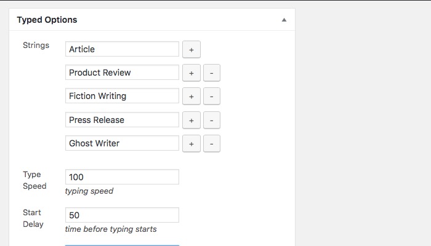431x246 pixels.
Task: Click the Product Review text field
Action: (x=122, y=73)
